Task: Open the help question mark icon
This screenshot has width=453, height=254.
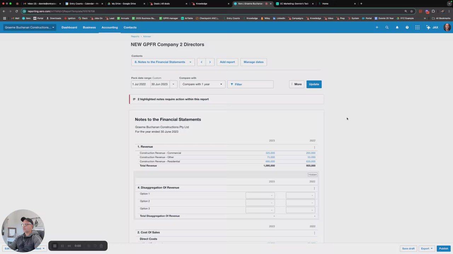Action: [x=407, y=27]
